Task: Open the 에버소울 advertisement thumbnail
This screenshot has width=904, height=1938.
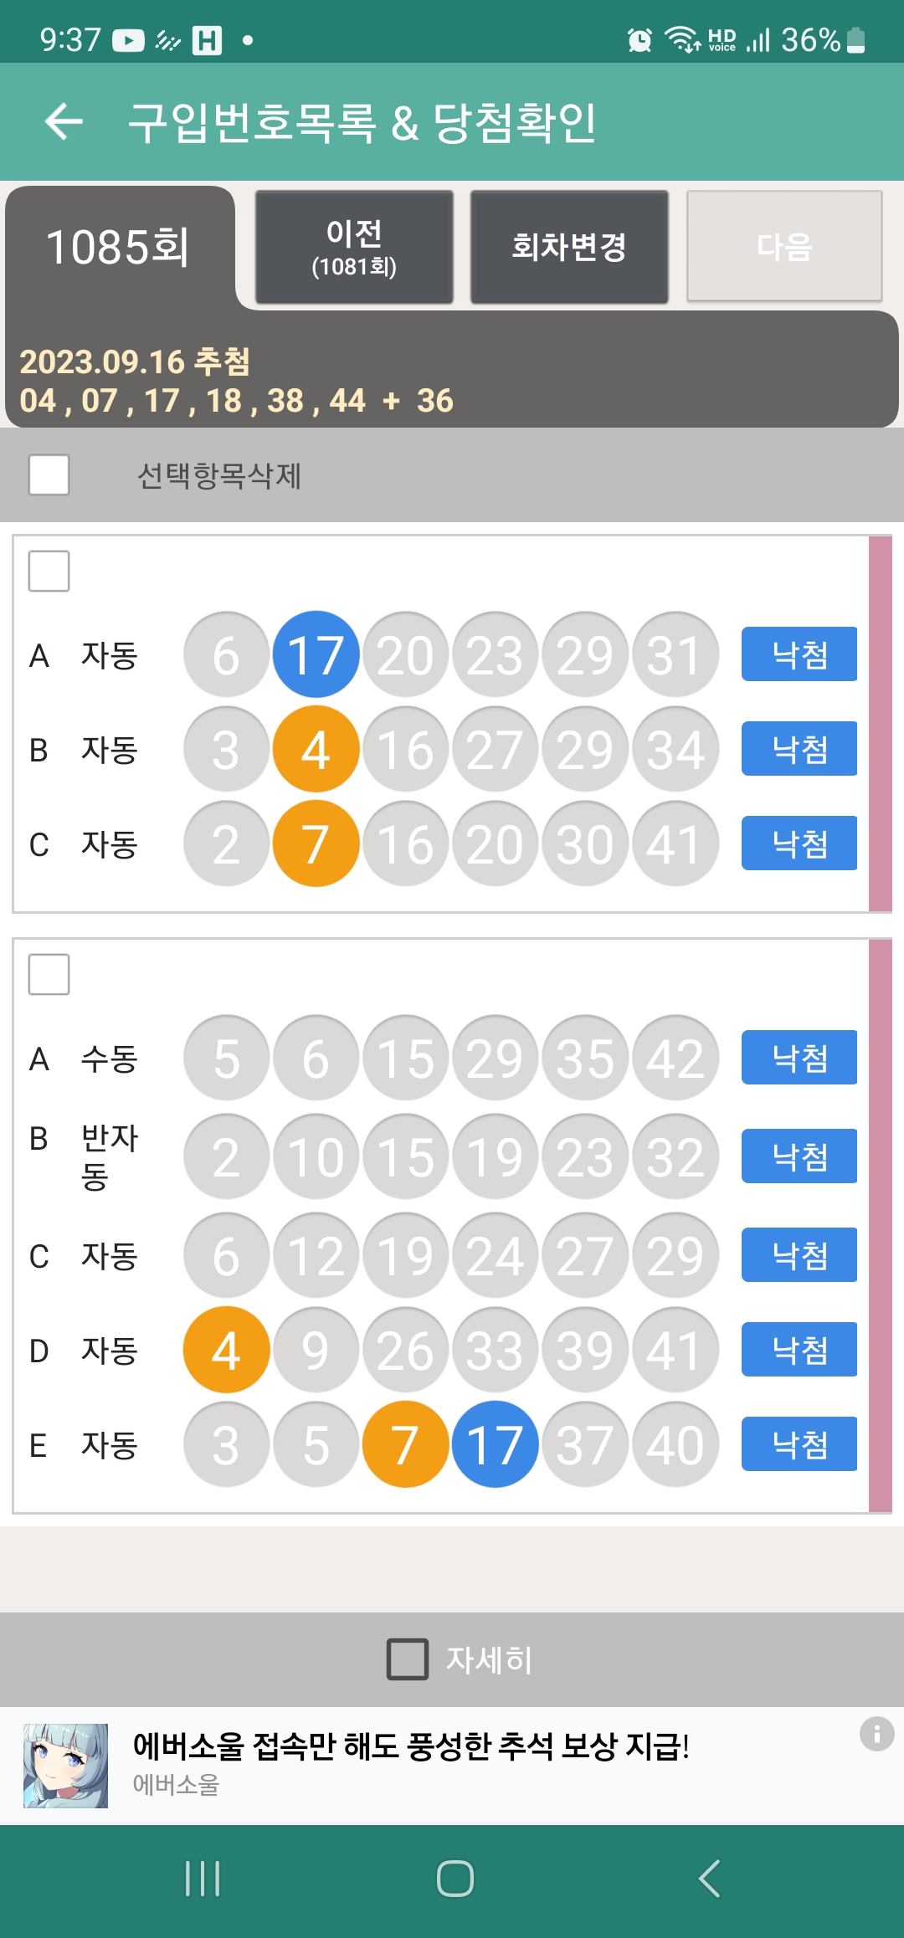Action: tap(65, 1766)
